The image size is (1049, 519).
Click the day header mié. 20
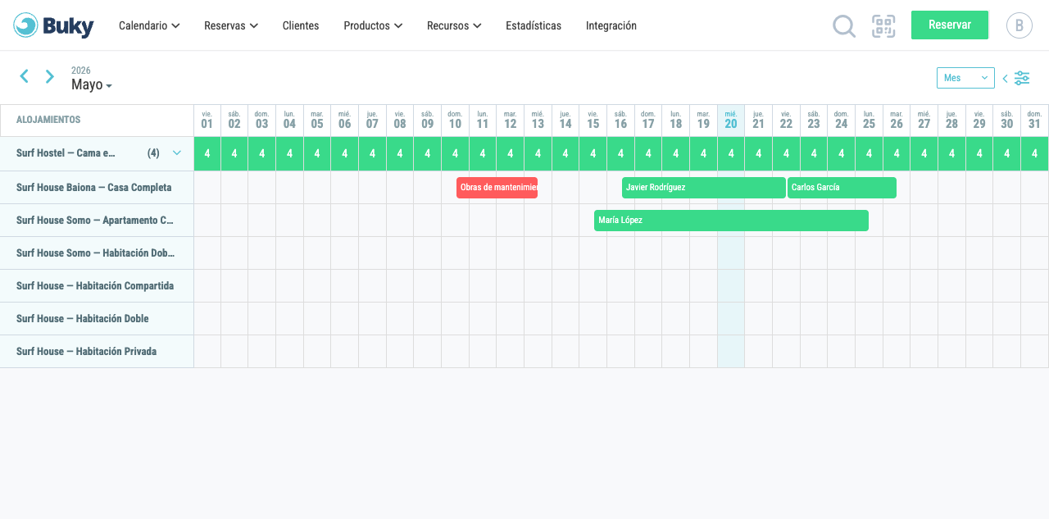tap(731, 121)
